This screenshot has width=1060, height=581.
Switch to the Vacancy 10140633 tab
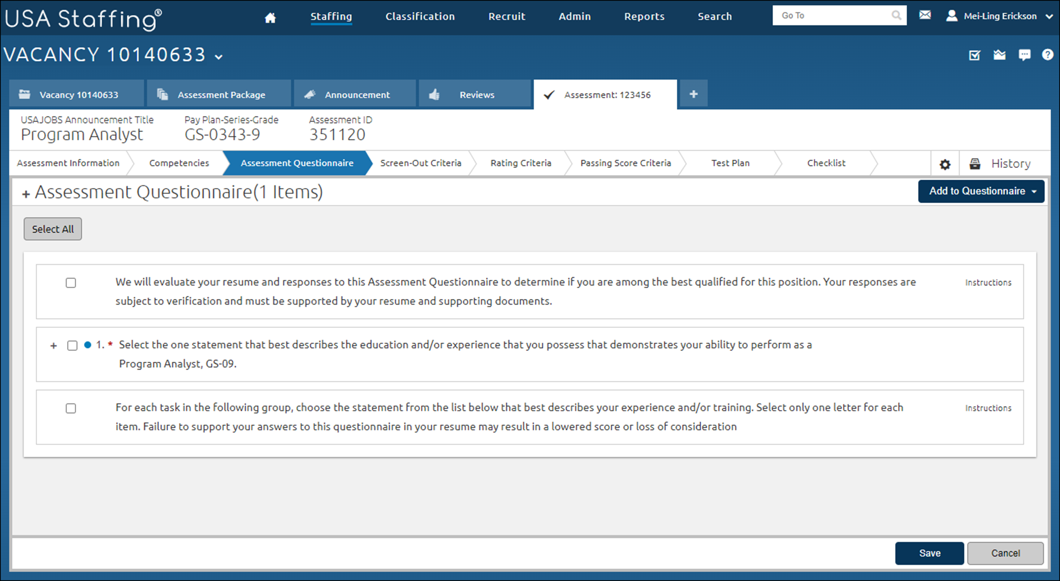point(76,94)
